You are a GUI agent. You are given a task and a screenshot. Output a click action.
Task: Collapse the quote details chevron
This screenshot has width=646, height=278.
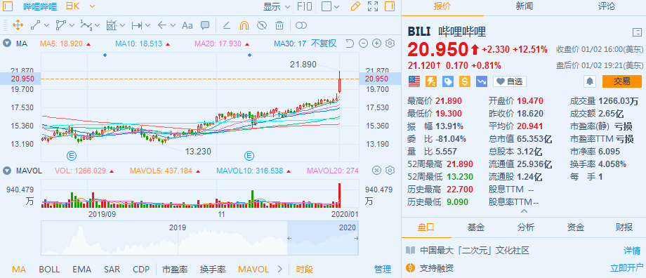[x=524, y=211]
